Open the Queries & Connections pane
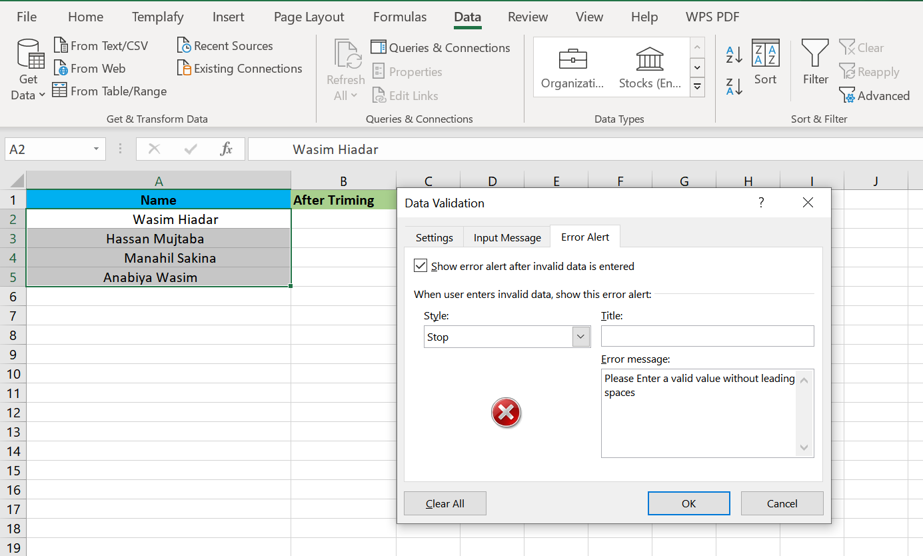Image resolution: width=923 pixels, height=556 pixels. click(378, 47)
